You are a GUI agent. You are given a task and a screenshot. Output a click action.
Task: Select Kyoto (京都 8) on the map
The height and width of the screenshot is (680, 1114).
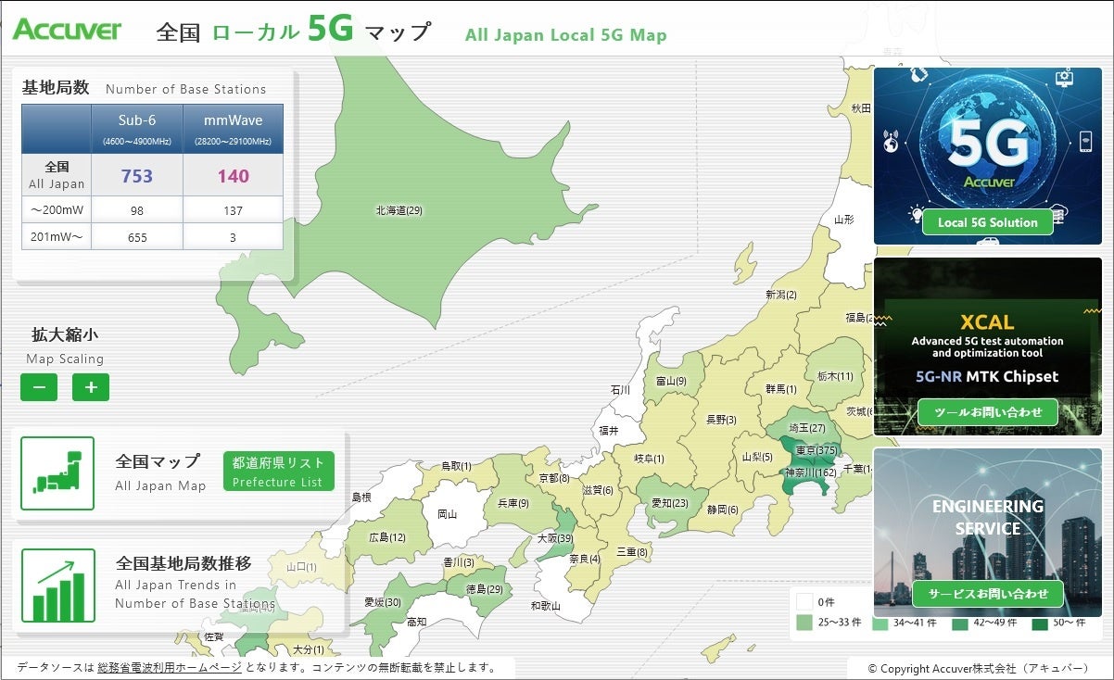pyautogui.click(x=554, y=478)
